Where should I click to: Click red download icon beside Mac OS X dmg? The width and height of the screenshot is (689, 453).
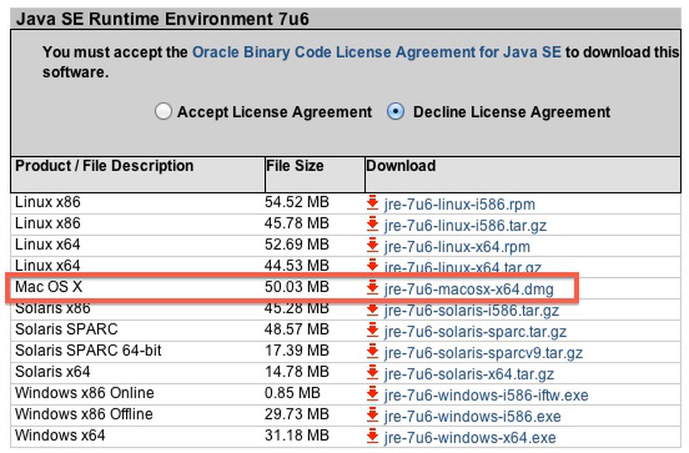pyautogui.click(x=372, y=288)
